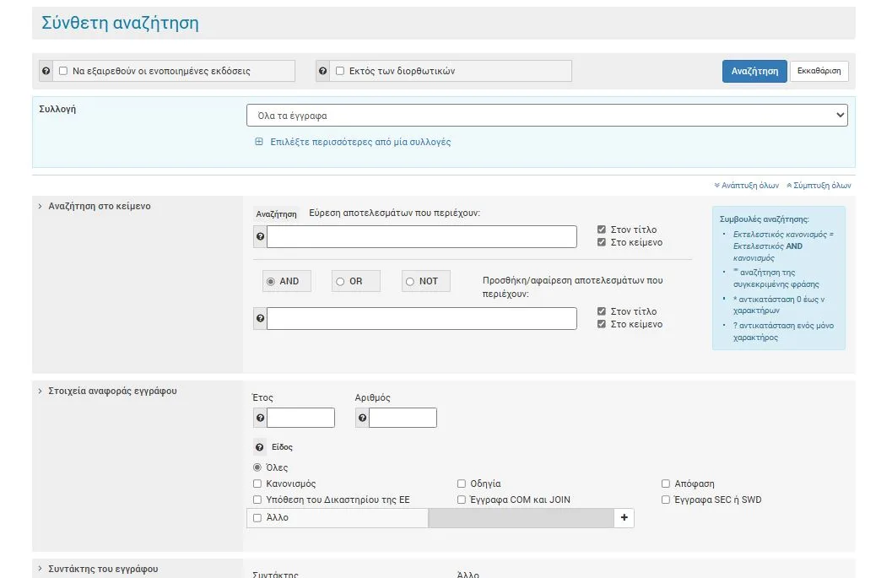Click the Σύνθετη αναζήτηση page heading
This screenshot has width=892, height=578.
click(x=120, y=23)
